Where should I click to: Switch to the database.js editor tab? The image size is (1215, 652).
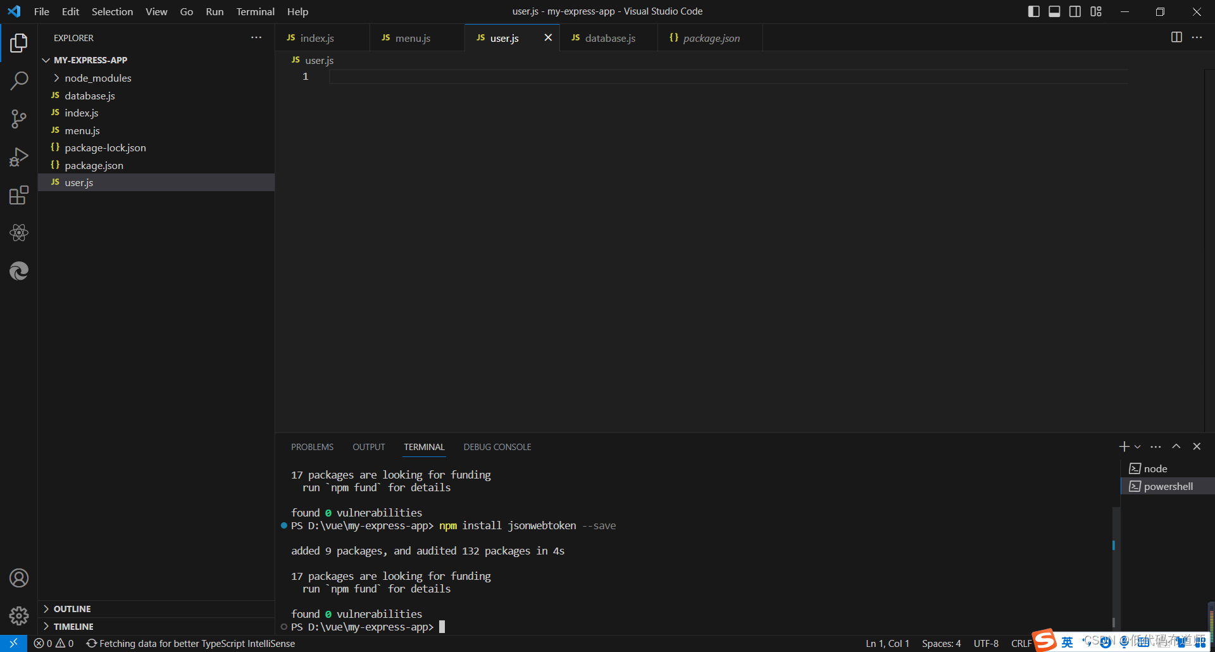[x=608, y=38]
